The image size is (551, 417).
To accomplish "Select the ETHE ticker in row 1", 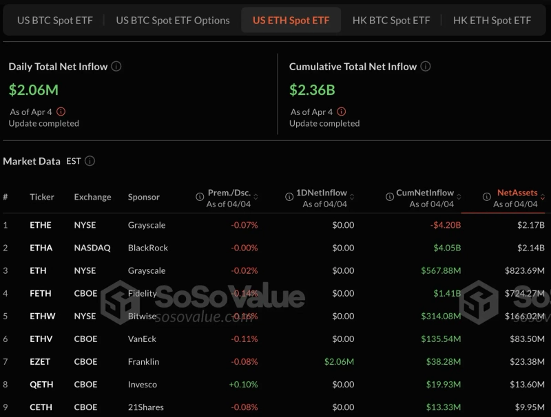I will (x=41, y=225).
